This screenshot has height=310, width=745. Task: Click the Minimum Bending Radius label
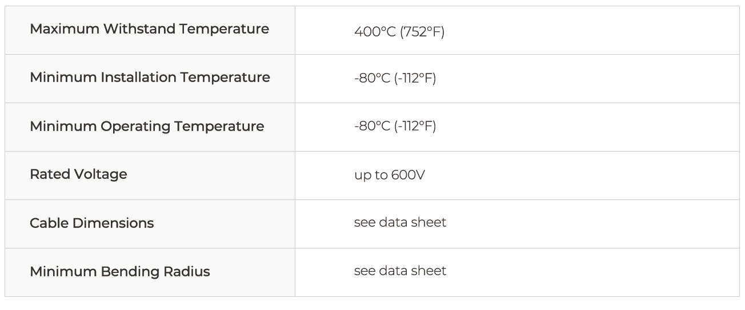(x=119, y=271)
